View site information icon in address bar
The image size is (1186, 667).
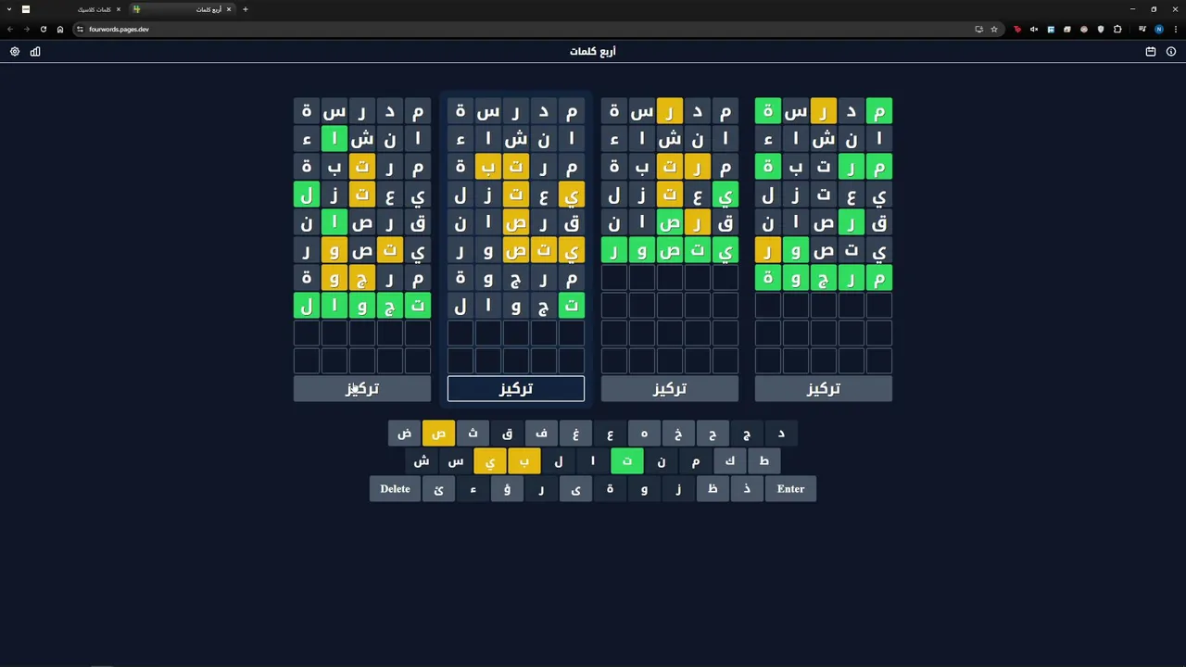point(80,29)
